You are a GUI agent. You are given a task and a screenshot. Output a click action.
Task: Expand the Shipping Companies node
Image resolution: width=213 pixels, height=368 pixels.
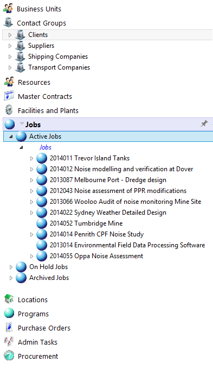click(x=10, y=57)
